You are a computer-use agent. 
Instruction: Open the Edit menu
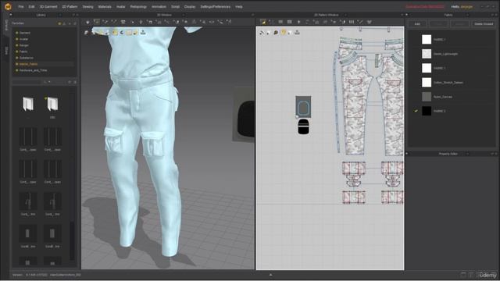(x=31, y=7)
